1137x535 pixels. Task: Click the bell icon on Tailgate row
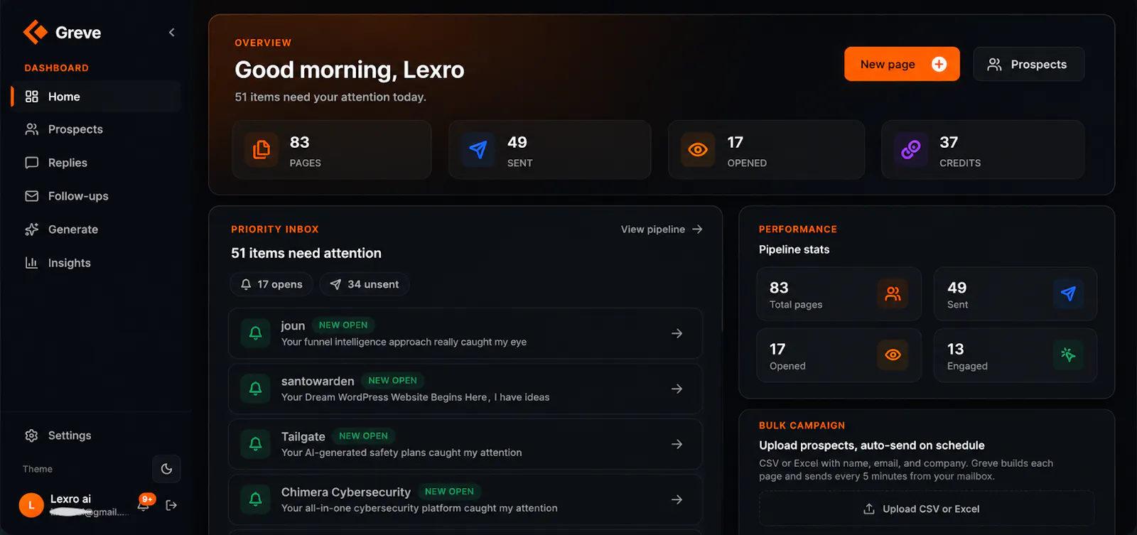[x=256, y=444]
